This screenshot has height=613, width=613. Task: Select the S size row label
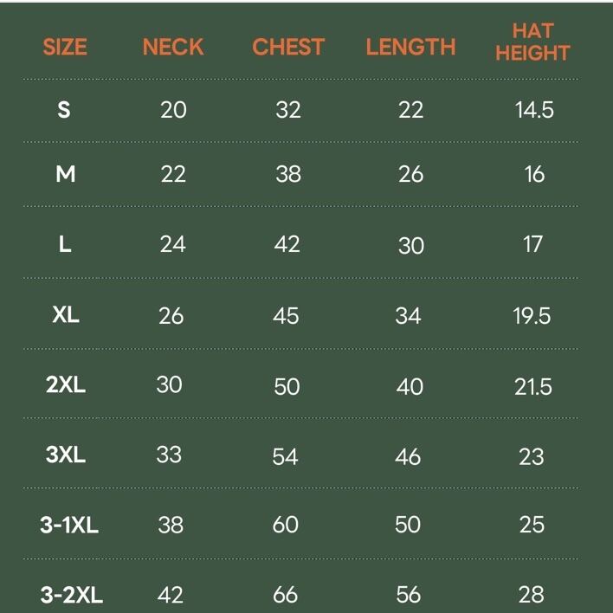coord(64,110)
